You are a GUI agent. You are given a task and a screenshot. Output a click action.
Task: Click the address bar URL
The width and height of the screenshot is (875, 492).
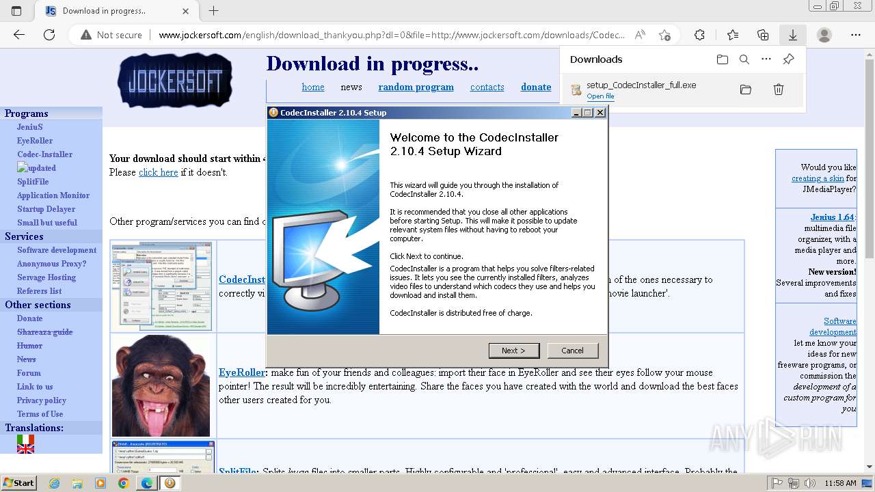click(x=392, y=35)
